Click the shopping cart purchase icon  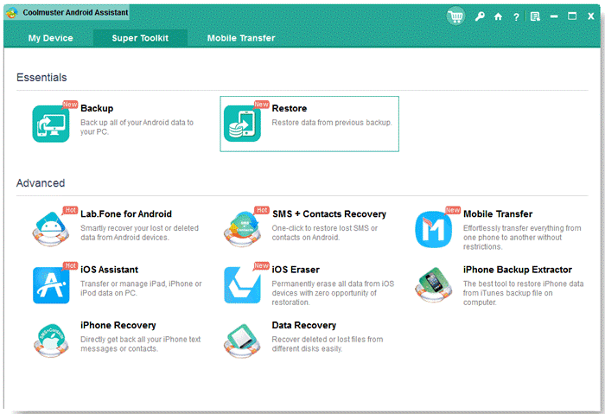pyautogui.click(x=455, y=16)
